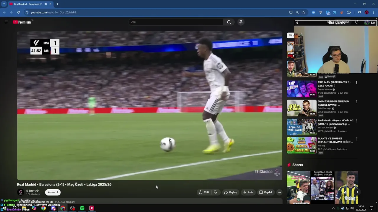Viewport: 378px width, 212px height.
Task: Open the RONALDO TARİH YAZDI thumbnail
Action: [302, 127]
